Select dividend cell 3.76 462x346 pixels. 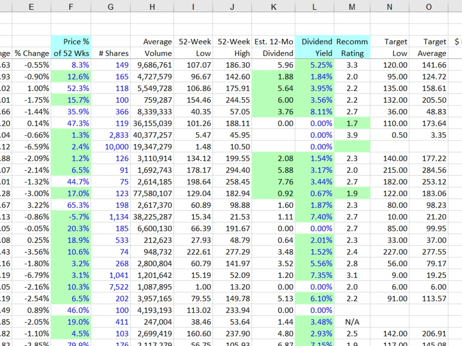(274, 112)
